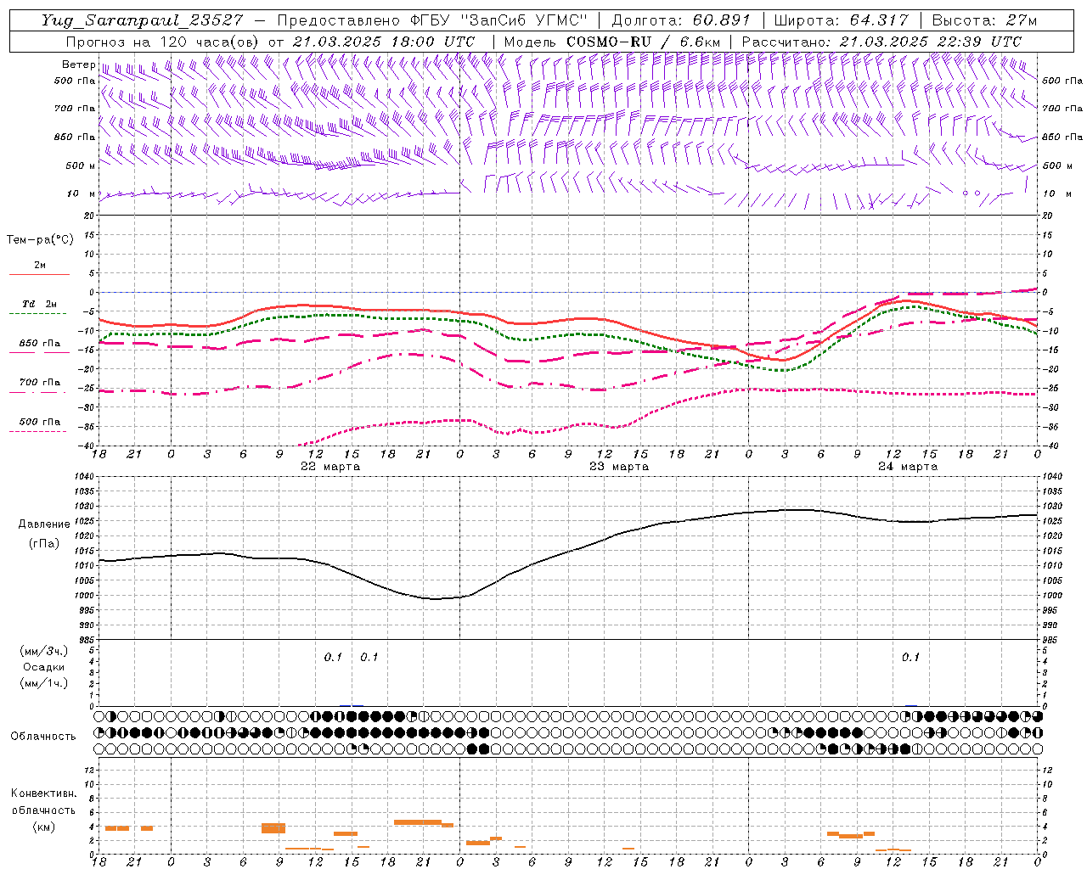Screen dimensions: 1087x869
Task: Click the Давление pressure chart label
Action: pyautogui.click(x=44, y=524)
